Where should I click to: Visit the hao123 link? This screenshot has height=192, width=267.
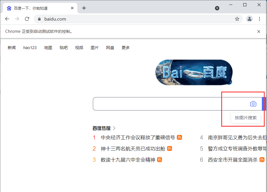30,48
